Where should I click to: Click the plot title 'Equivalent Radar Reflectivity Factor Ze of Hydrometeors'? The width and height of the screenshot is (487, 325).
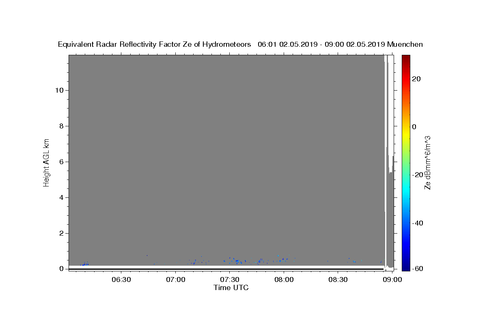click(155, 45)
